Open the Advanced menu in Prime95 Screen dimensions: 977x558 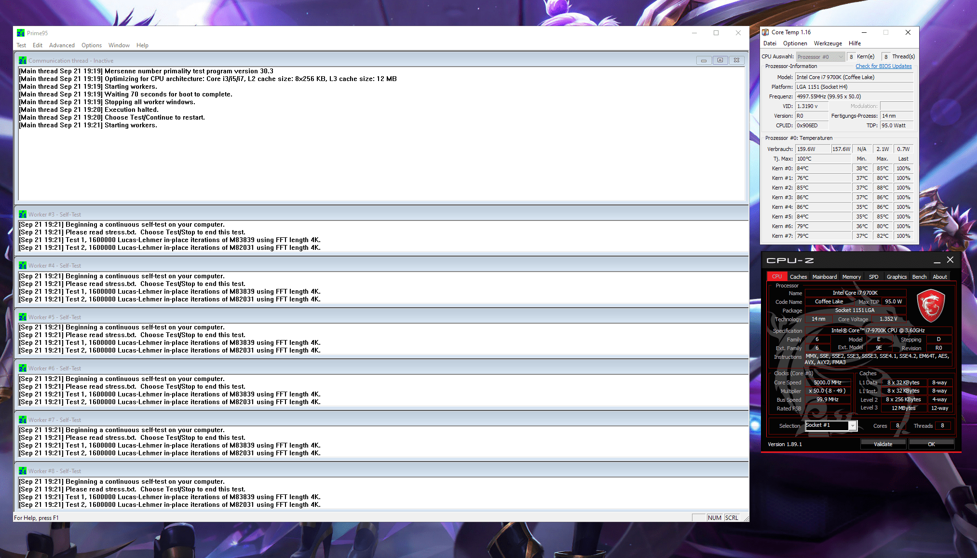62,45
